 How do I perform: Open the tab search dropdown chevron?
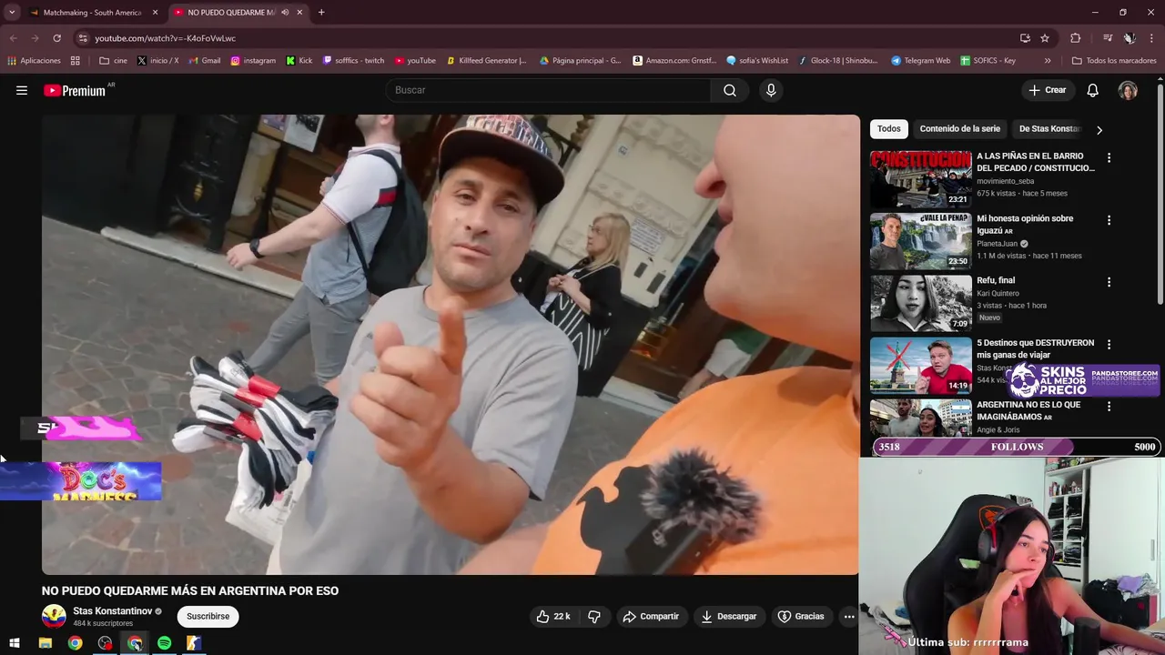(x=12, y=12)
